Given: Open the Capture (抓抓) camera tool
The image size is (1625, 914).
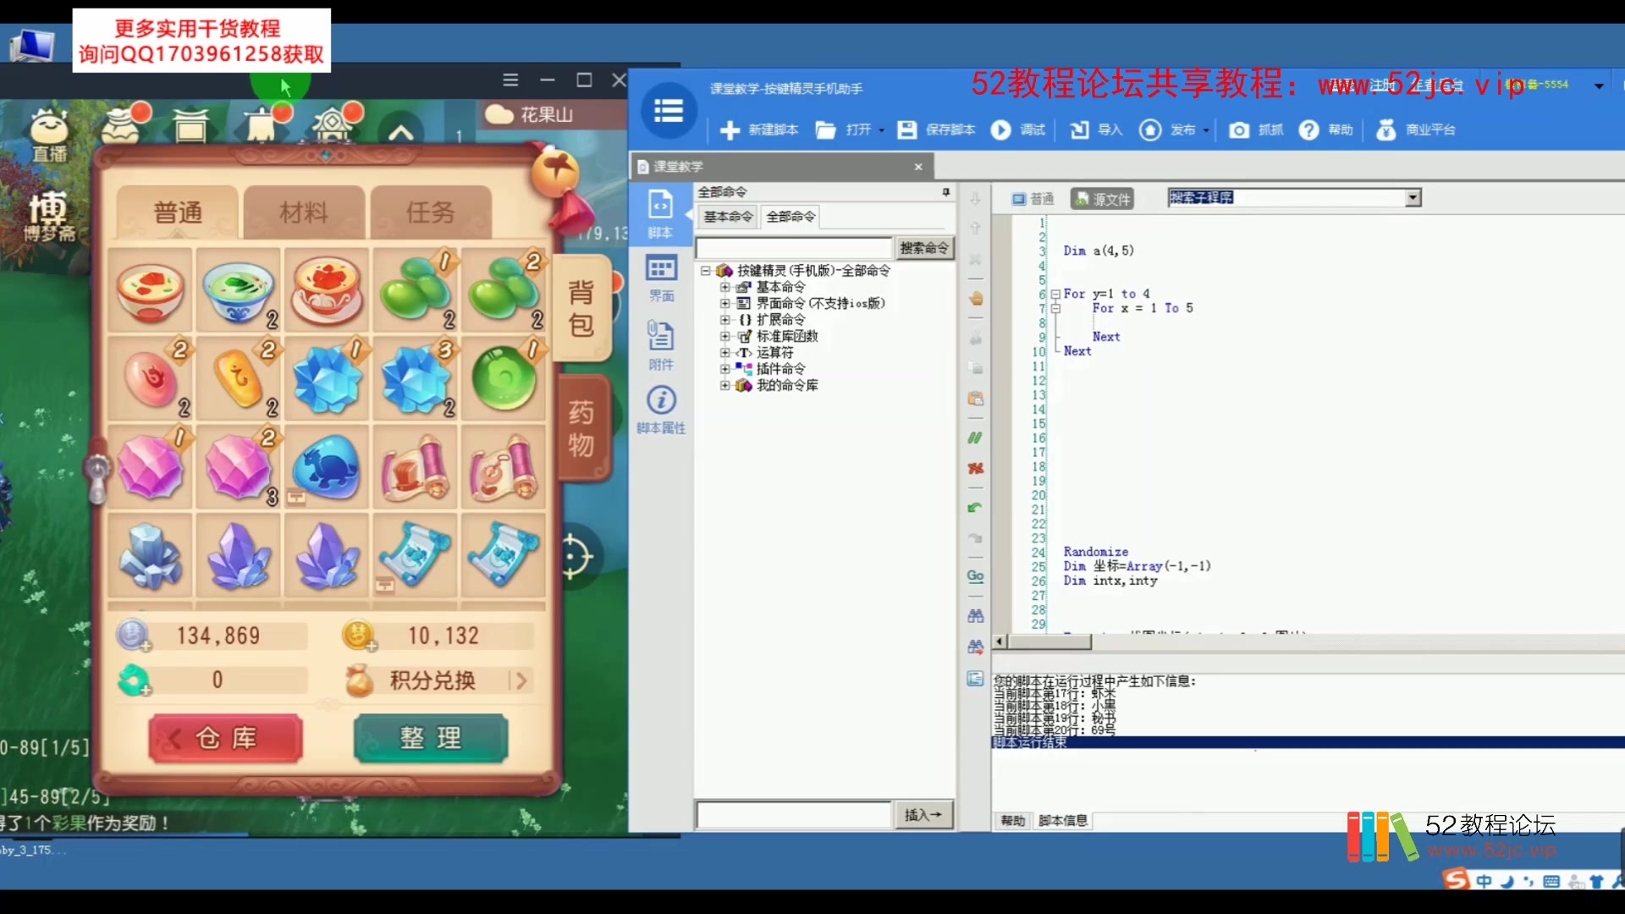Looking at the screenshot, I should pos(1239,129).
